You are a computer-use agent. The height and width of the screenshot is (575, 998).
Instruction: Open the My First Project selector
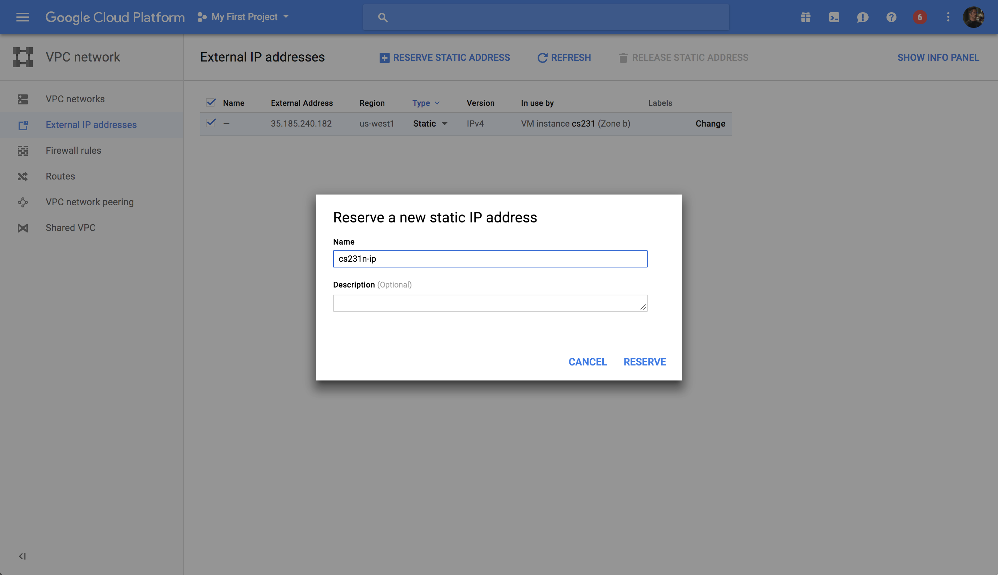click(x=243, y=17)
